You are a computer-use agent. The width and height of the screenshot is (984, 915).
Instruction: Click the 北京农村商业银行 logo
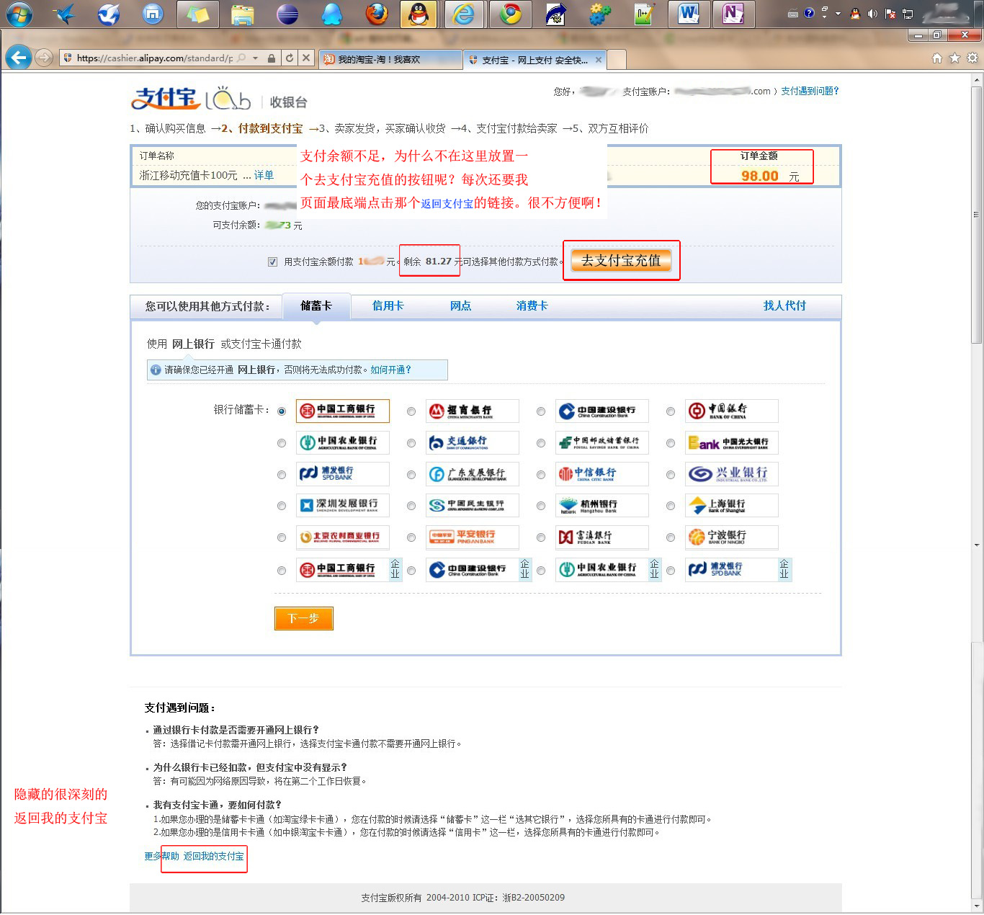tap(343, 537)
